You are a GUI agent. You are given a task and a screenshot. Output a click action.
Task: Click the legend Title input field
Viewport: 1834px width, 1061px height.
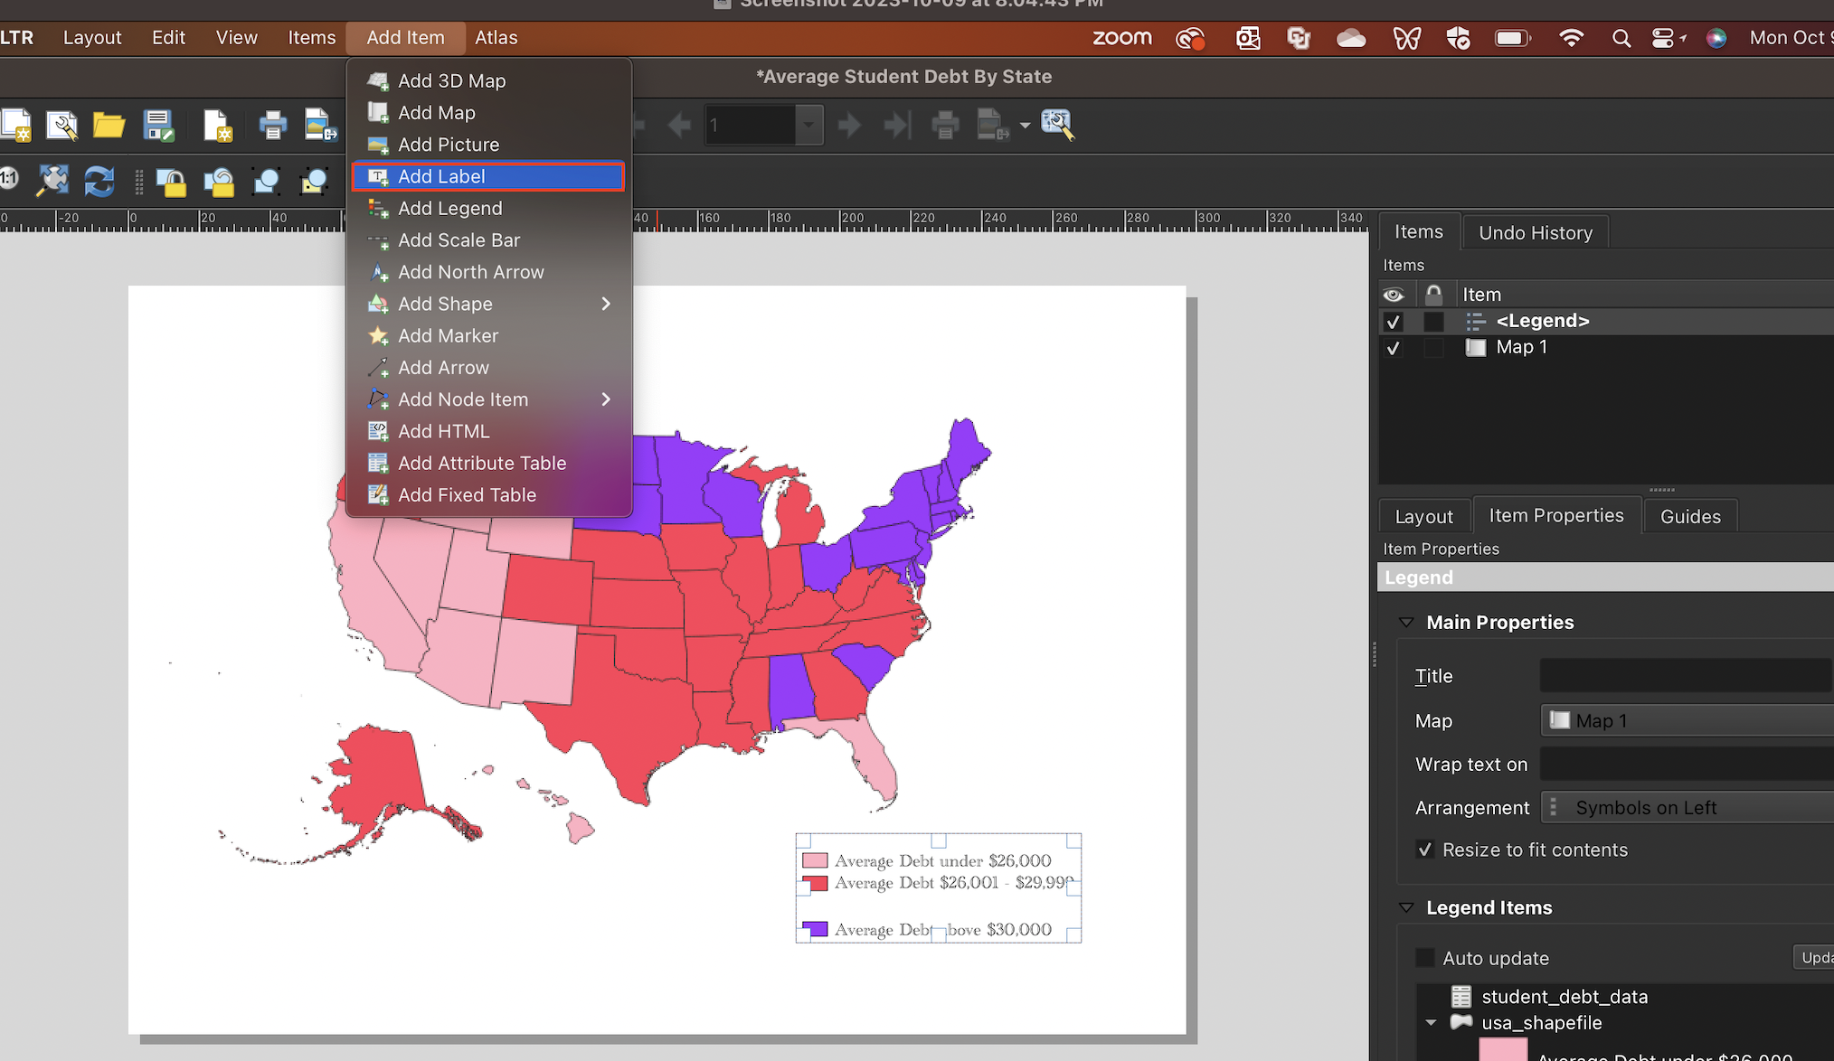pos(1687,676)
